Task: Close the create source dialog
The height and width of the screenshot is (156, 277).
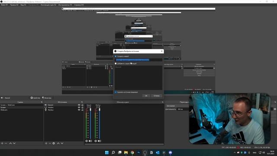Action: [161, 51]
